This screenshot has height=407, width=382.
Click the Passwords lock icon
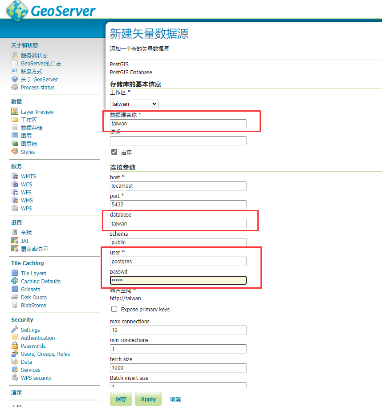[15, 346]
